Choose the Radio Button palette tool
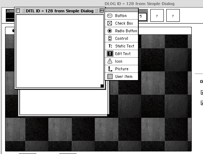 coord(121,31)
